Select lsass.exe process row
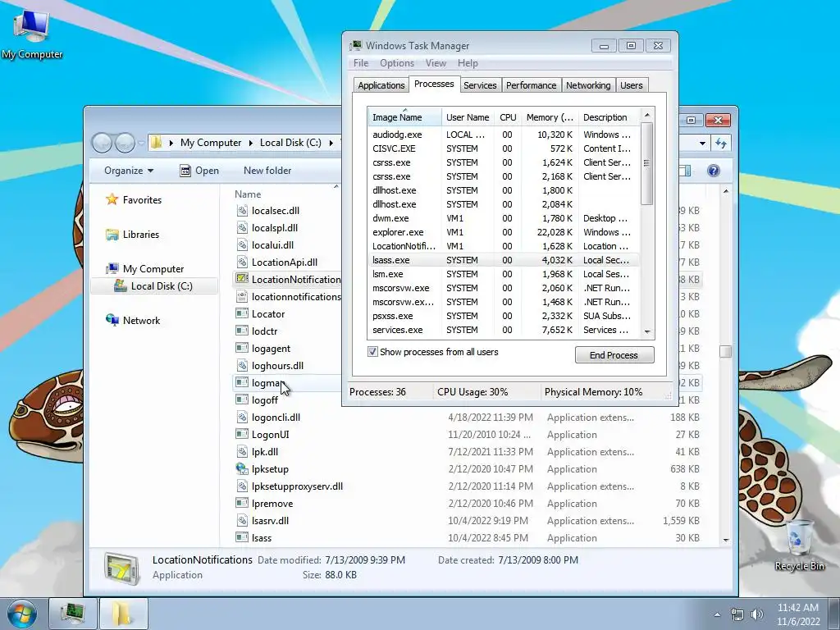The width and height of the screenshot is (840, 630). pos(504,260)
